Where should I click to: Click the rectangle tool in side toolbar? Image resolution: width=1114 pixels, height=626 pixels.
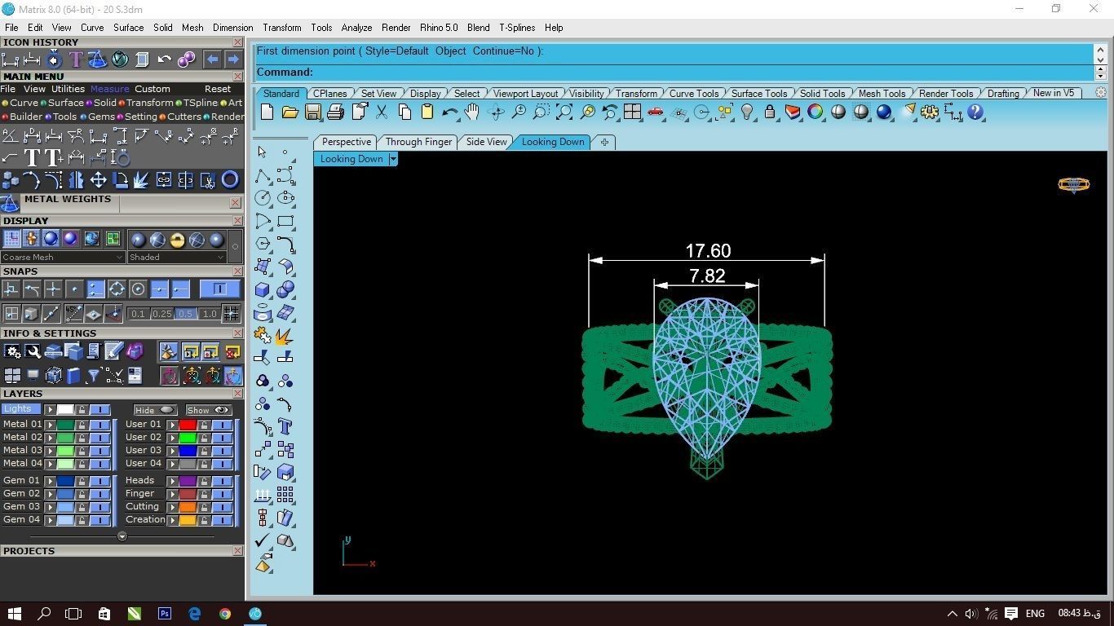click(x=285, y=221)
